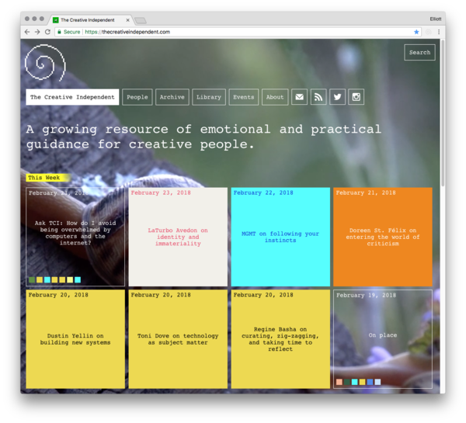Click the browser forward arrow
The height and width of the screenshot is (423, 466).
[x=37, y=32]
